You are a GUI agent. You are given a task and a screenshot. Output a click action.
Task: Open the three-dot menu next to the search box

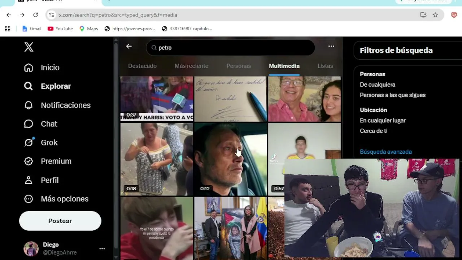click(x=331, y=46)
